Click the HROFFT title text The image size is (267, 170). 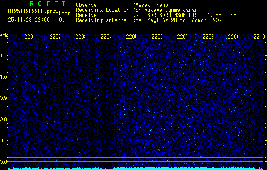click(x=44, y=3)
